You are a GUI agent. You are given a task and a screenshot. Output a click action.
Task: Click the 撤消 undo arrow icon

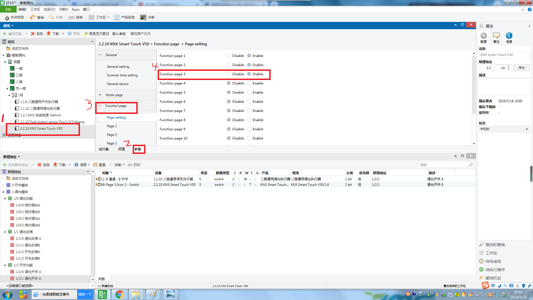[x=32, y=17]
